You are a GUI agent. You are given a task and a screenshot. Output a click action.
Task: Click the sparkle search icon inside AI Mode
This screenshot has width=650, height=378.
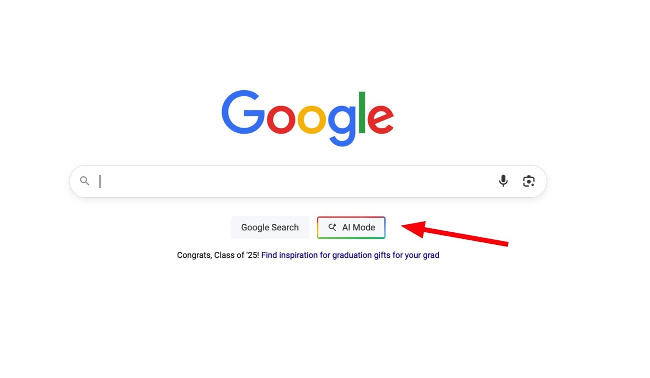tap(332, 227)
